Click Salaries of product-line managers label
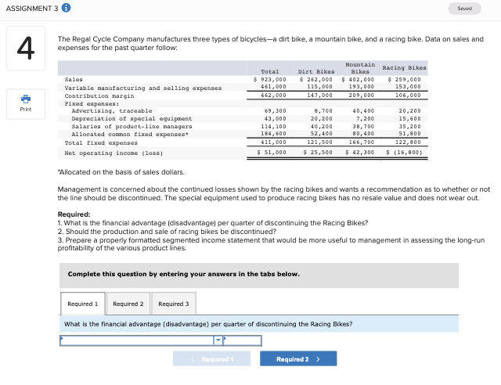The image size is (501, 385). coord(132,127)
